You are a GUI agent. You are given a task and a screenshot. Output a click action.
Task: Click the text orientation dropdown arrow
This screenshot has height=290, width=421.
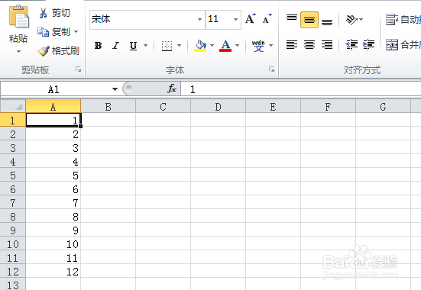pyautogui.click(x=361, y=19)
